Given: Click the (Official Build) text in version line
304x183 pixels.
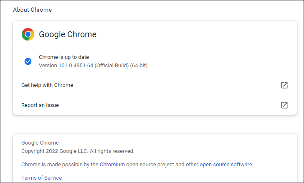Looking at the screenshot, I should 111,66.
